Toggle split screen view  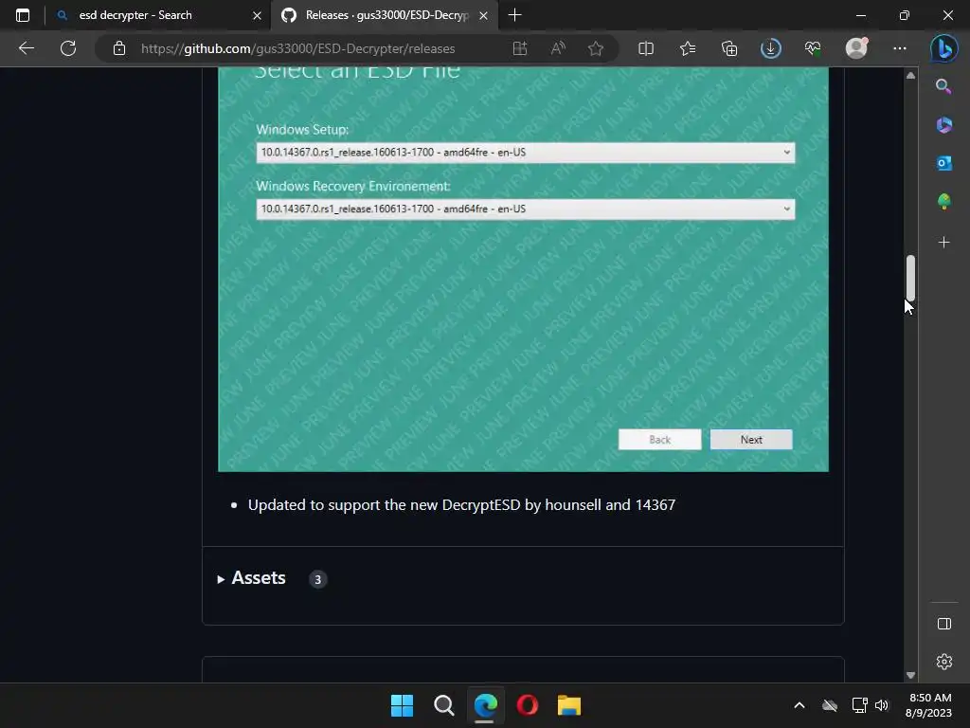point(646,48)
